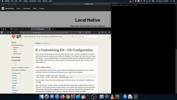Open Launchpad rocket icon in Dock
177x100 pixels.
point(47,97)
